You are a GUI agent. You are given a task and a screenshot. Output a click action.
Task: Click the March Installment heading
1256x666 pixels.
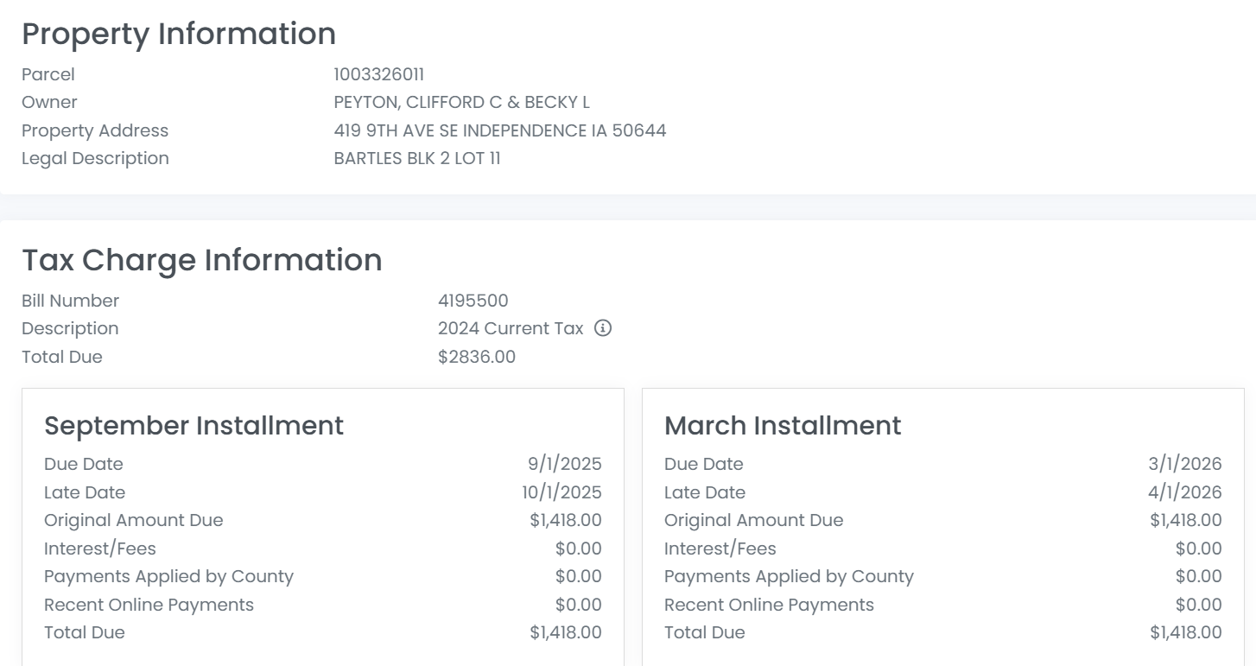[782, 425]
